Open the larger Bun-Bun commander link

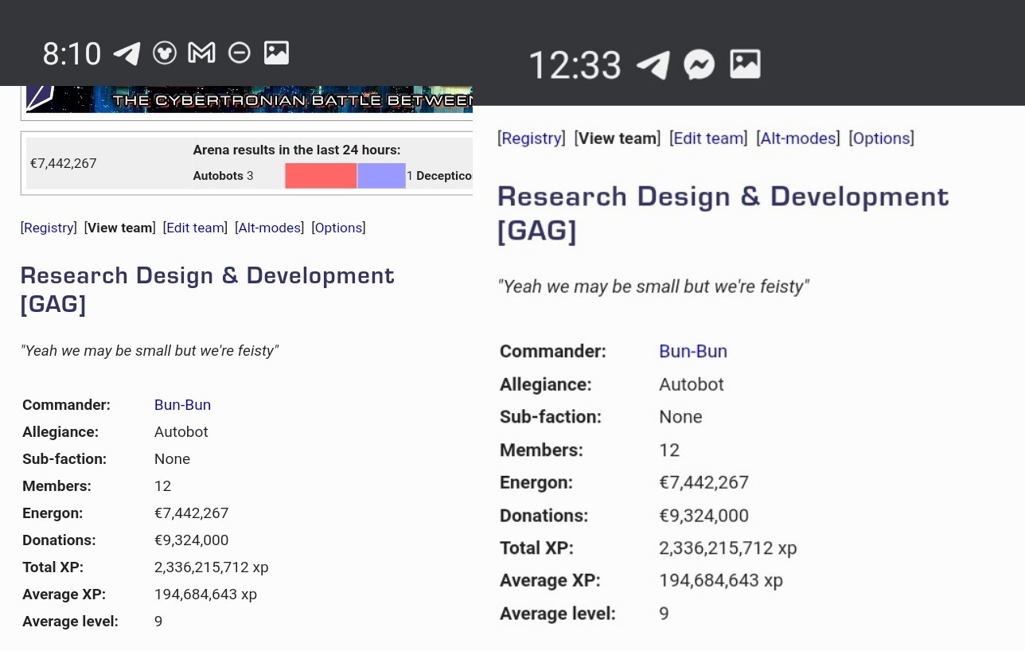(693, 351)
